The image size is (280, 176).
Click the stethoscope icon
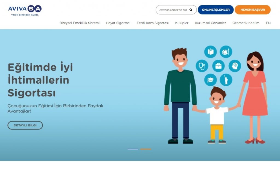(202, 66)
